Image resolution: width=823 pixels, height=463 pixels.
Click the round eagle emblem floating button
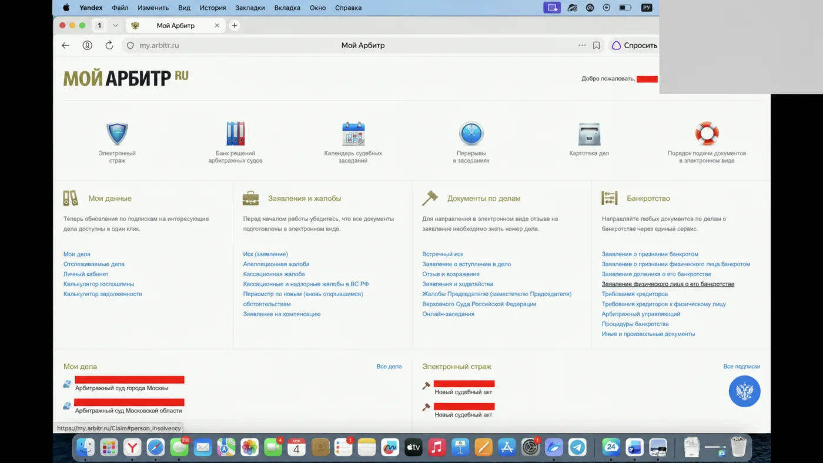point(745,391)
